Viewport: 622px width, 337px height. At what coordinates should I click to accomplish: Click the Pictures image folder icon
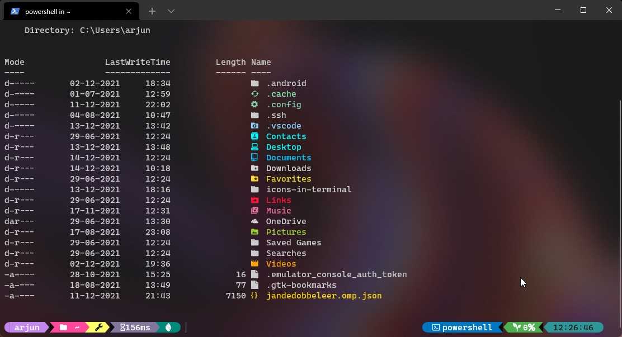255,232
